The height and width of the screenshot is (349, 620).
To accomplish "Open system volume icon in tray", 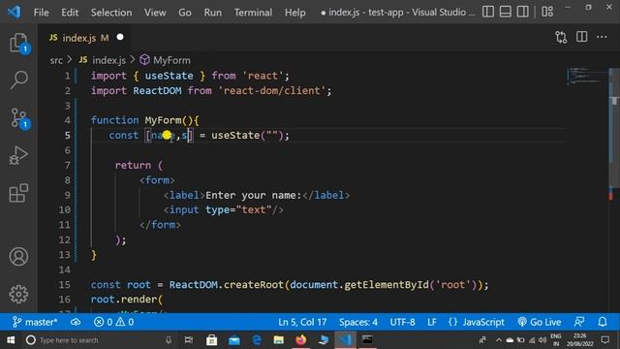I will (x=542, y=340).
